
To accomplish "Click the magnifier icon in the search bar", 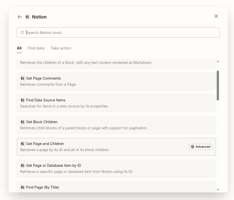I will [x=22, y=32].
